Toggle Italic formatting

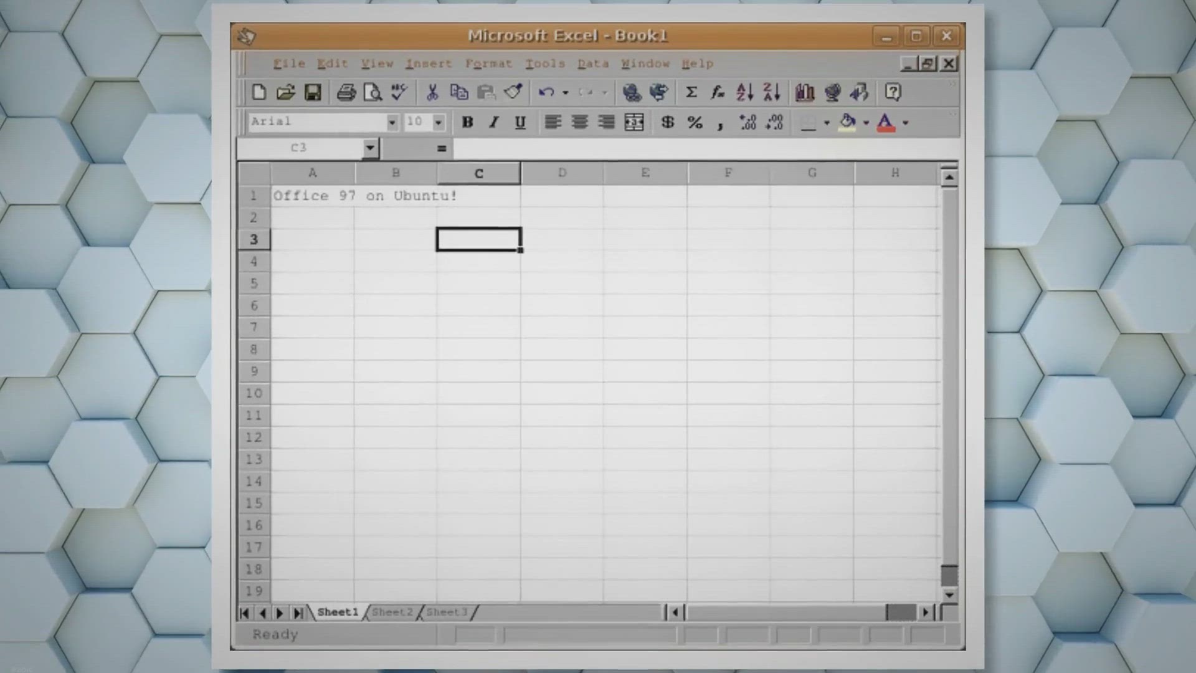(x=494, y=122)
